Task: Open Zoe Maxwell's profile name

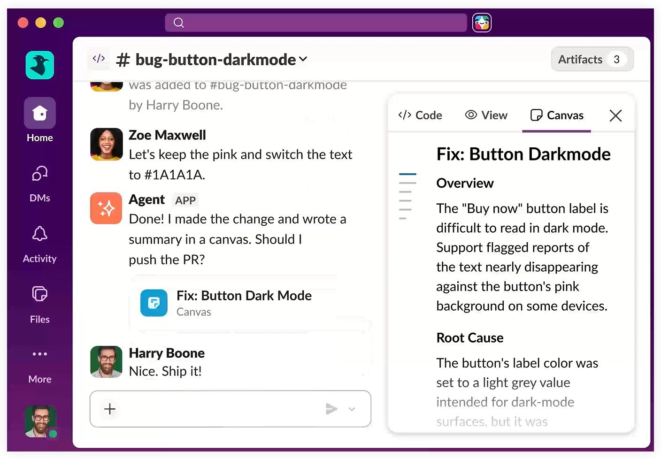Action: tap(167, 135)
